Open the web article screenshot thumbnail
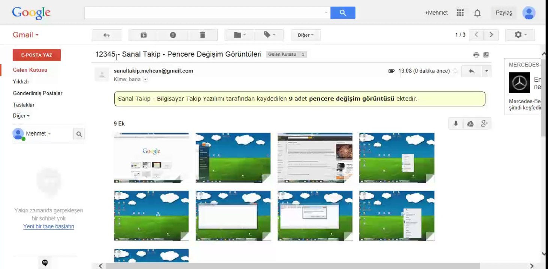Screen dimensions: 548x269 pyautogui.click(x=315, y=158)
